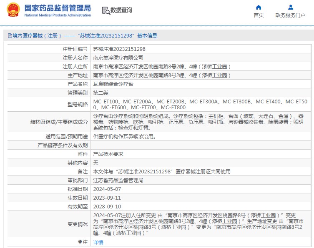The height and width of the screenshot is (248, 314).
Task: Click product name 耳鼻喉综合诊疗台
Action: point(113,84)
